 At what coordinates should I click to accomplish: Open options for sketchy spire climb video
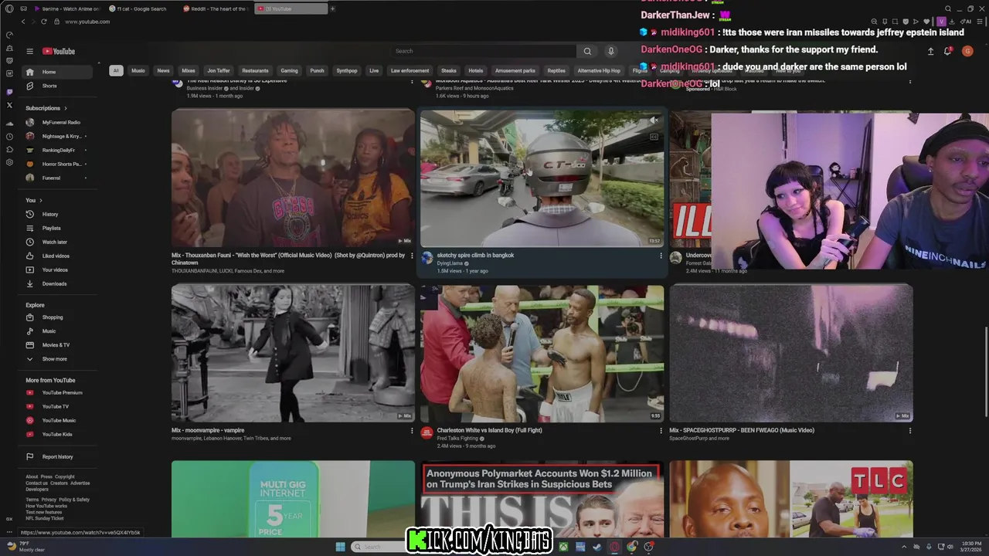point(661,256)
